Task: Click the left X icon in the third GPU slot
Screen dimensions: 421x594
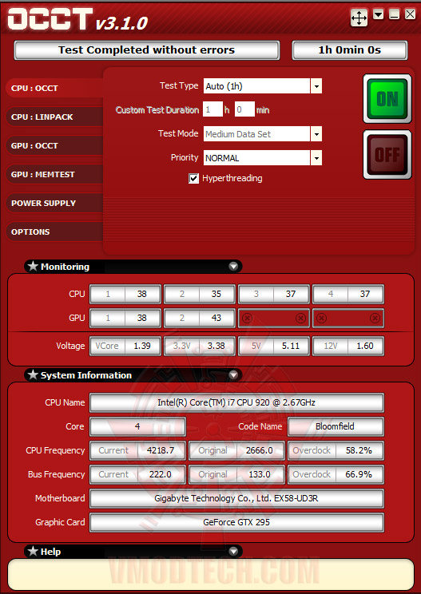Action: pos(247,318)
